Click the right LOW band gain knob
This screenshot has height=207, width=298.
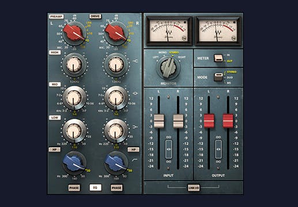coord(116,131)
